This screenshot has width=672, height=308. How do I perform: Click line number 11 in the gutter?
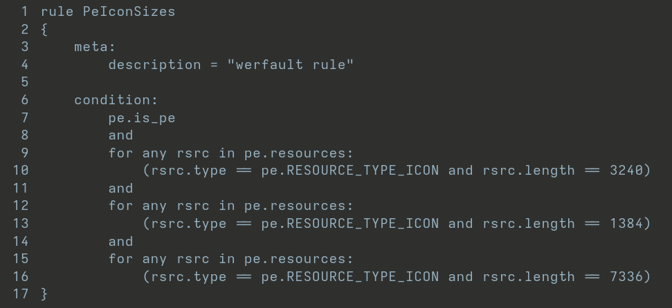point(21,189)
